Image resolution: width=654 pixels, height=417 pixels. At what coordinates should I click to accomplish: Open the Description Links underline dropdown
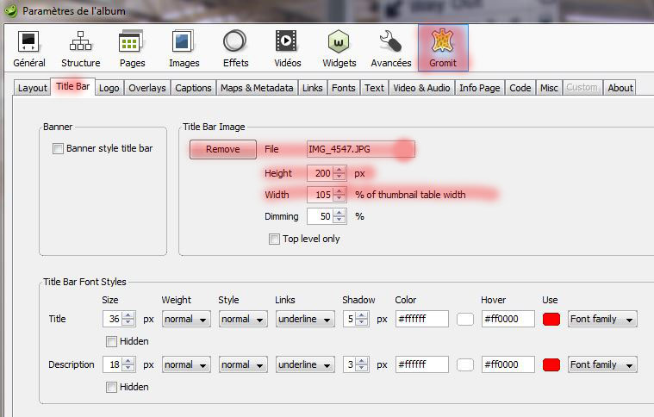pos(304,364)
